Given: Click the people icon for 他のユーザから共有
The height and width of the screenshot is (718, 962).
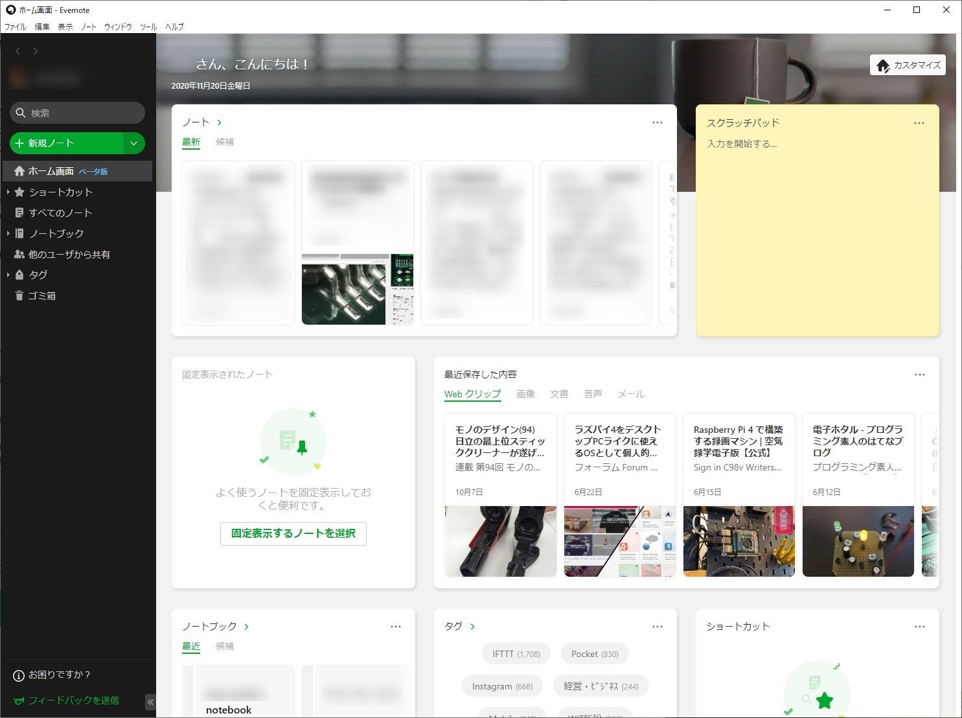Looking at the screenshot, I should 19,254.
